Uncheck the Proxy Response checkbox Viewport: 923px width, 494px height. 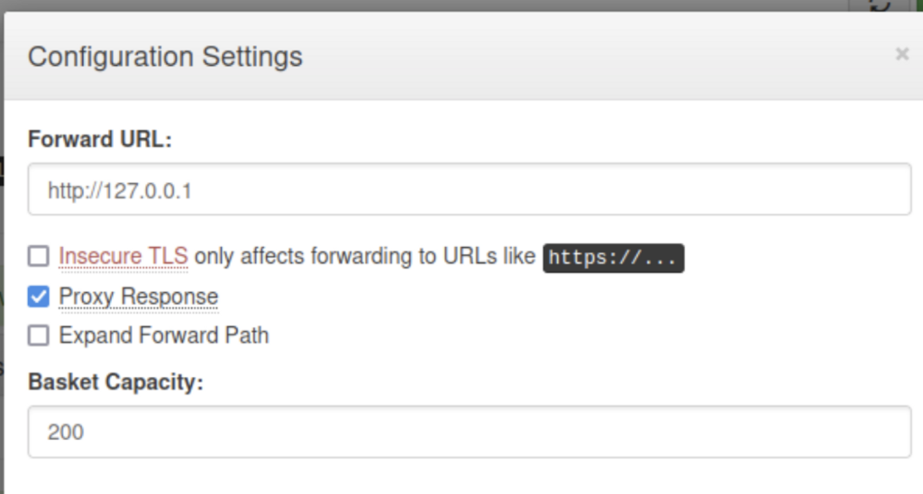coord(38,297)
